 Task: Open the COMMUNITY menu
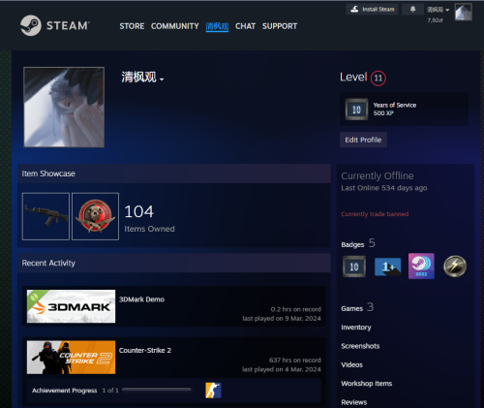coord(175,26)
